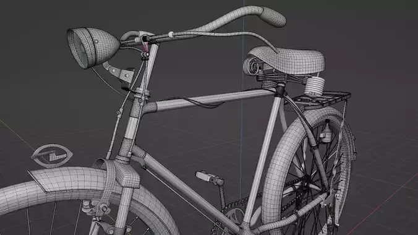
Task: Select the oval badge emblem object
Action: point(52,155)
